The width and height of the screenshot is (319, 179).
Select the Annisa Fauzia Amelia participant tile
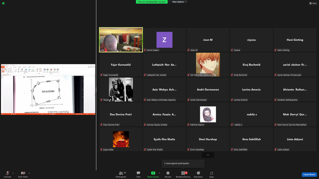(164, 114)
